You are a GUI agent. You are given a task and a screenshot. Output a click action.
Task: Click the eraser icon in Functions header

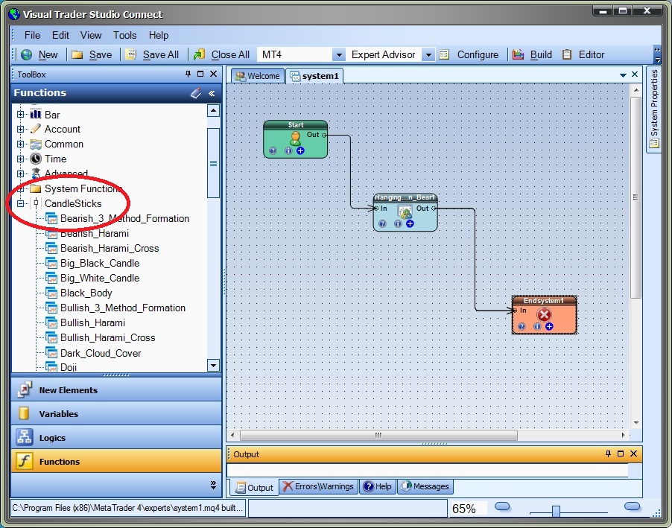click(x=196, y=92)
